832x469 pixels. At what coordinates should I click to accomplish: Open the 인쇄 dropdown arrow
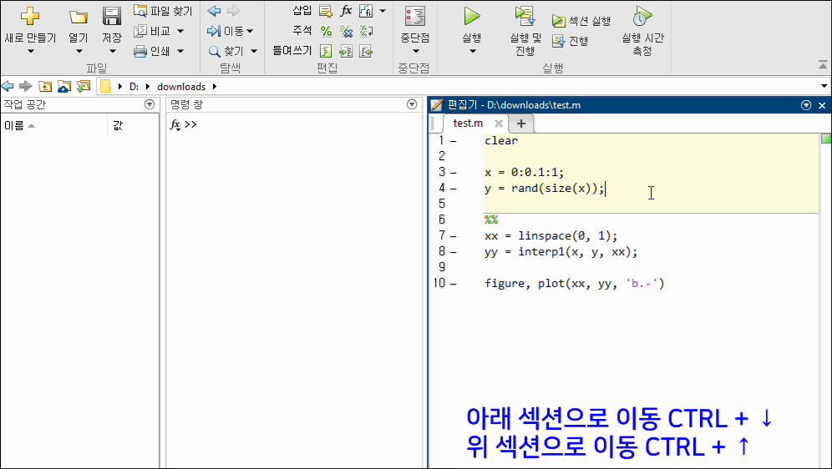(x=180, y=51)
